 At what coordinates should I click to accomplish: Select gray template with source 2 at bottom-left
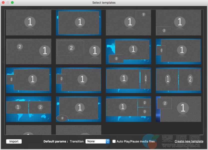click(x=178, y=22)
